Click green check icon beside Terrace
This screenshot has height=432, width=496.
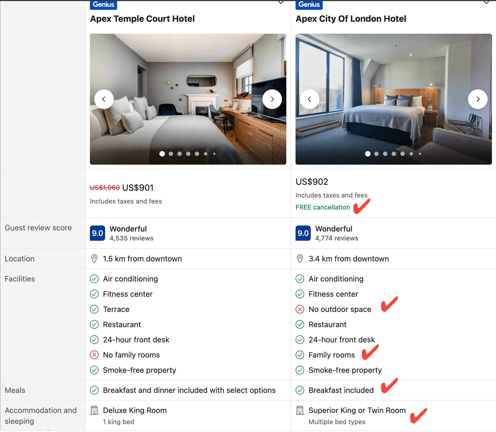(x=94, y=309)
